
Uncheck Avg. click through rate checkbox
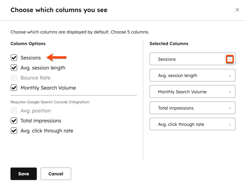point(14,131)
